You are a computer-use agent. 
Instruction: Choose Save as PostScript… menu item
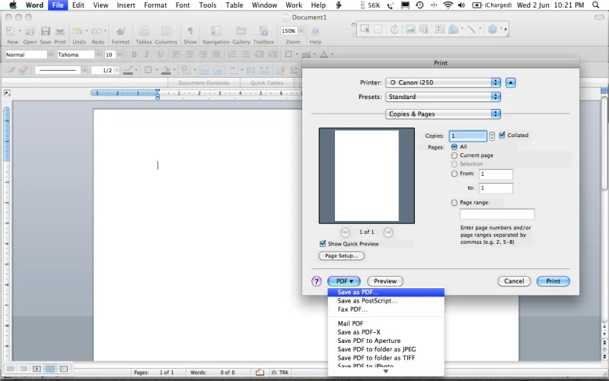click(386, 300)
